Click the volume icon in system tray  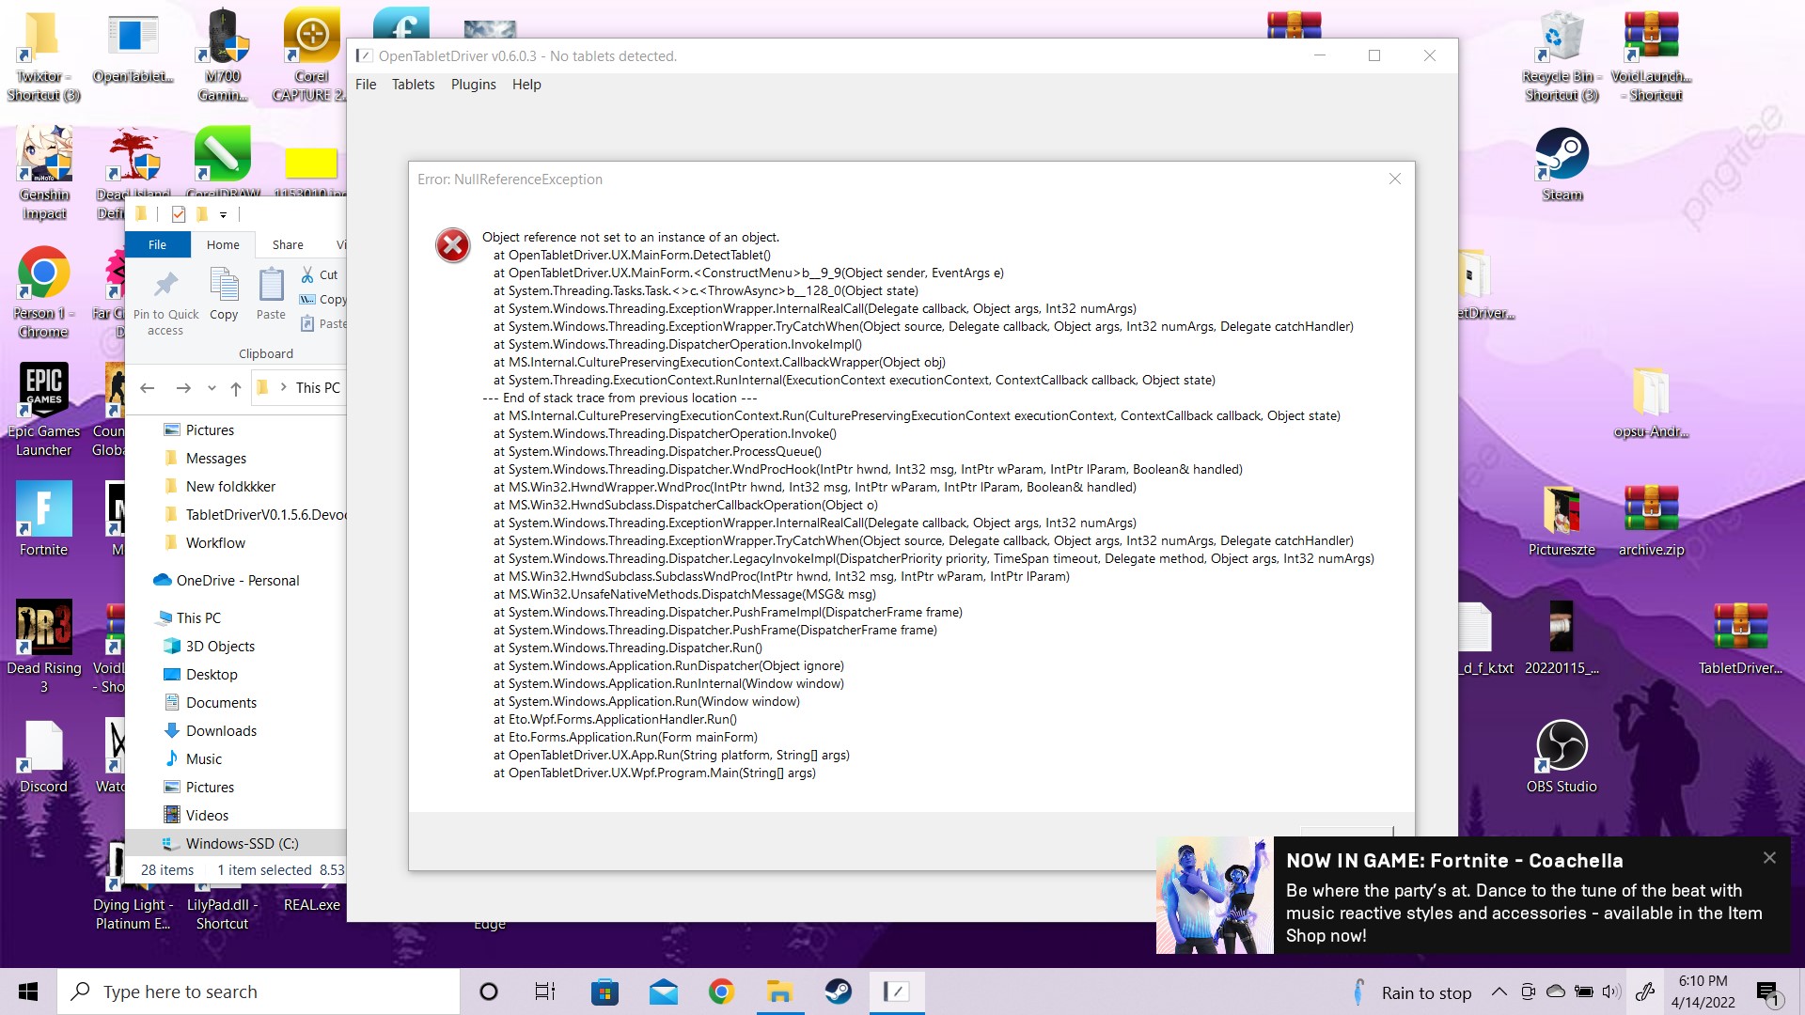1611,992
